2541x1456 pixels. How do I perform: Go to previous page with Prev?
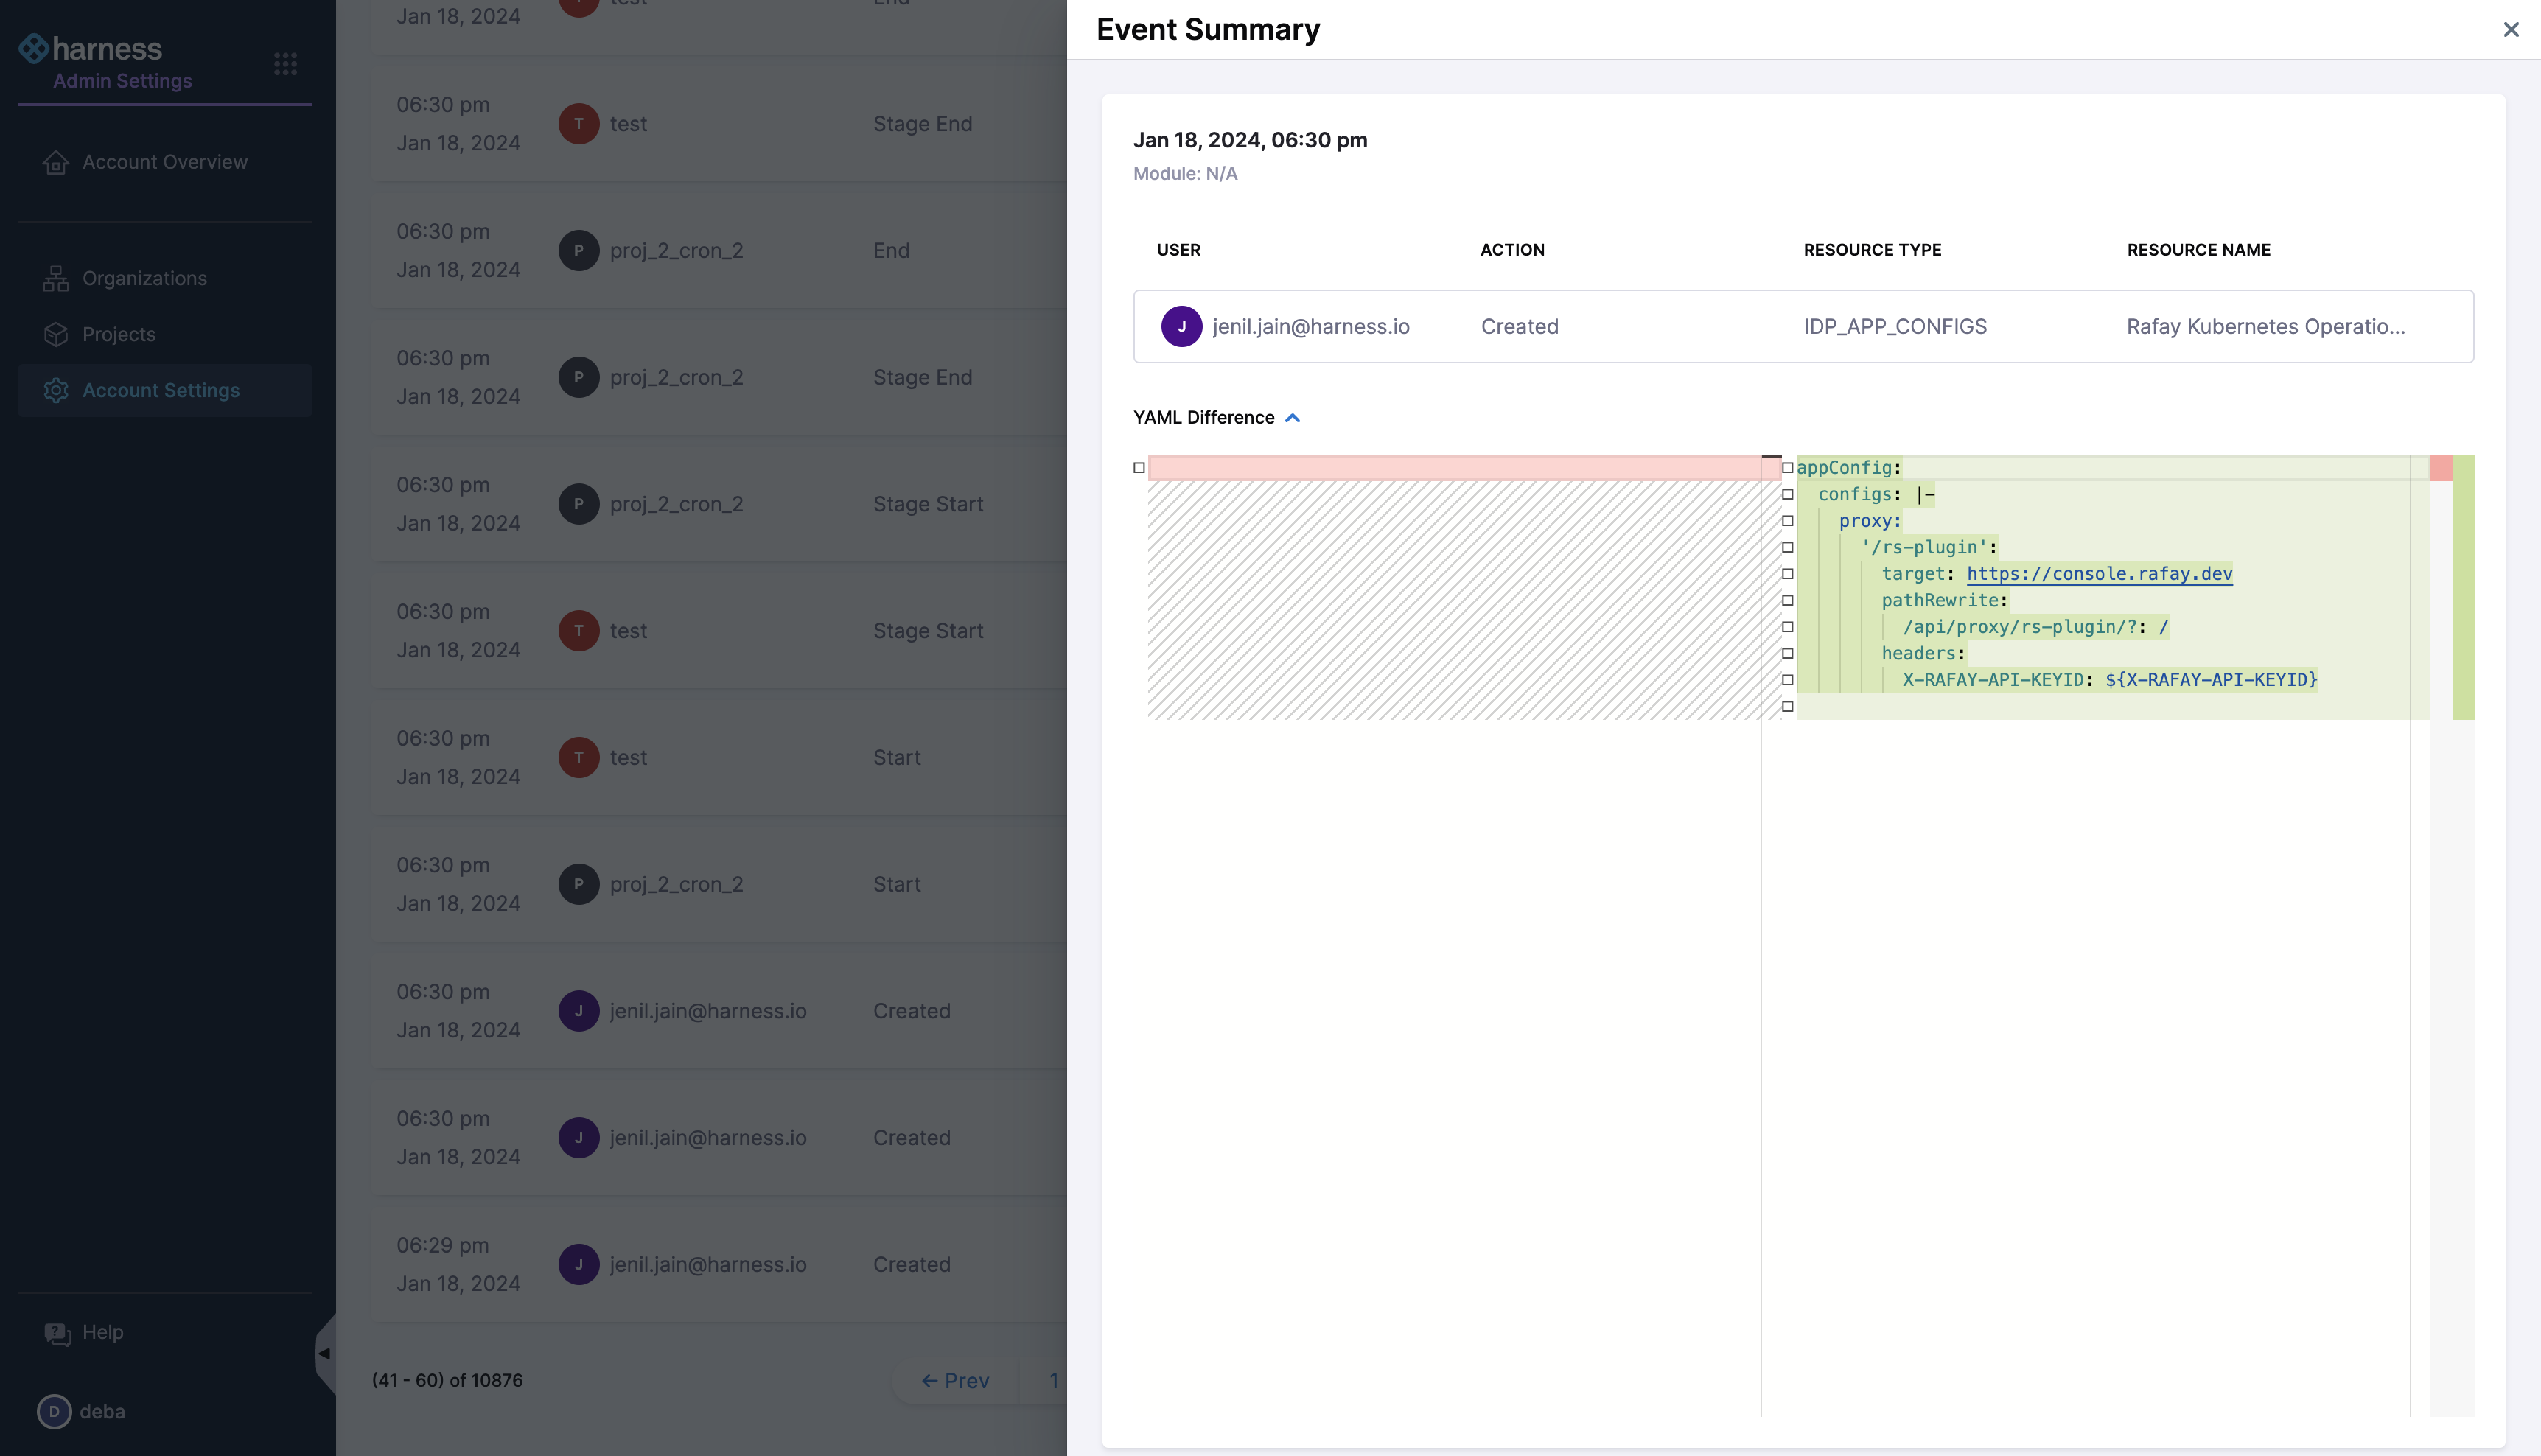point(955,1381)
